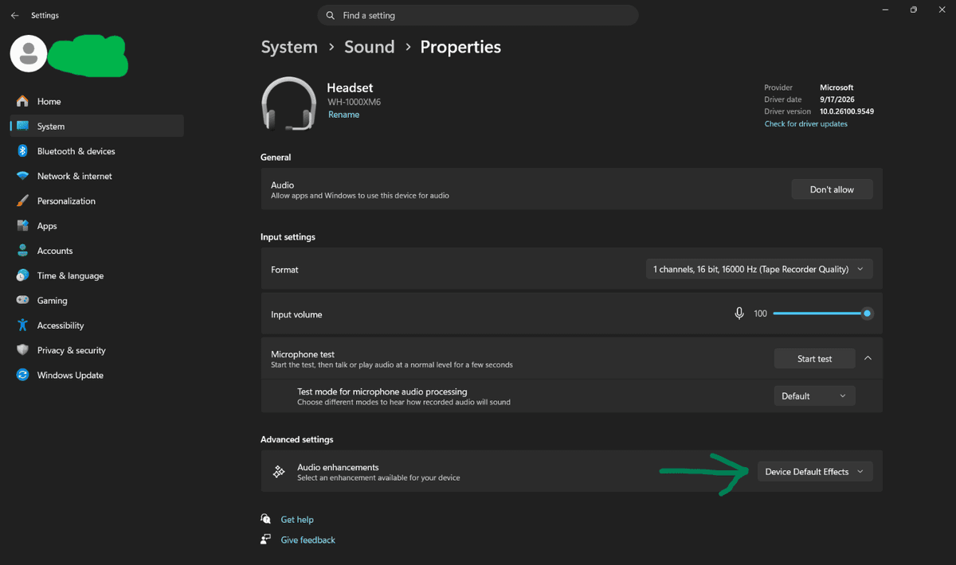The width and height of the screenshot is (956, 565).
Task: Click the Time & language globe icon
Action: tap(22, 275)
